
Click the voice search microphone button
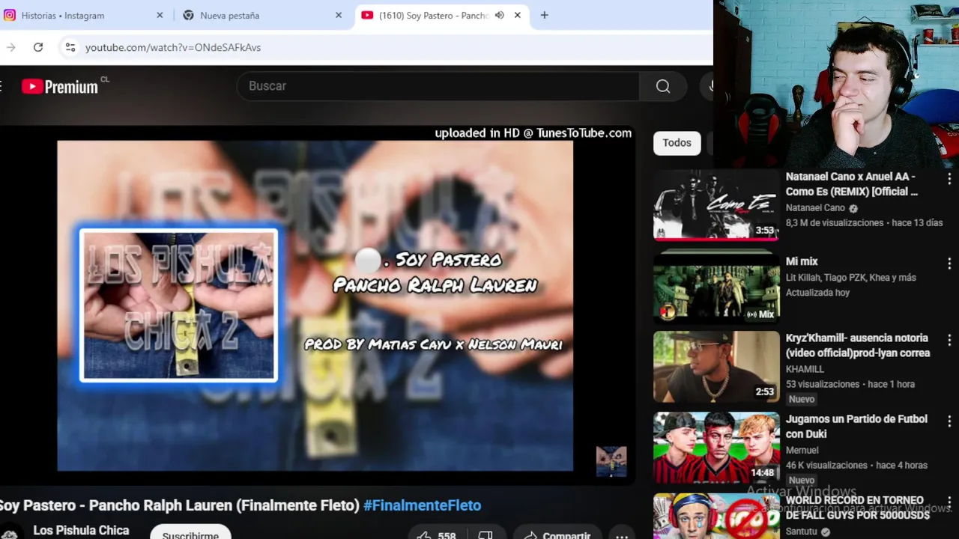709,86
